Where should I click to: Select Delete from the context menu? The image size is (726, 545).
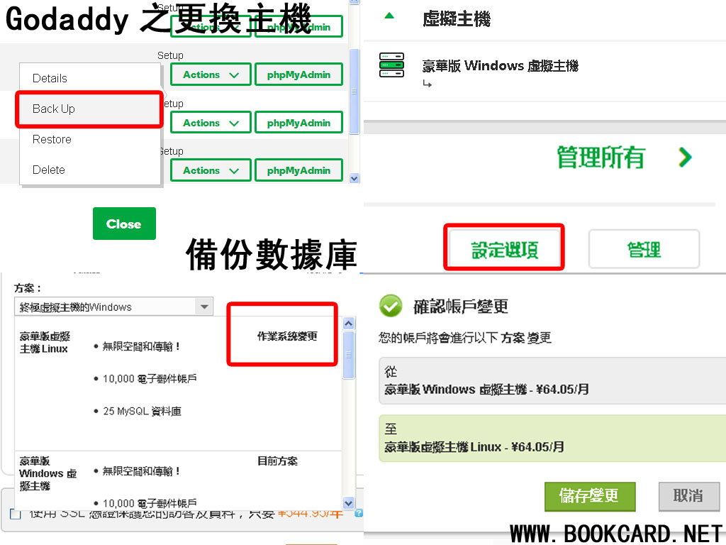(48, 170)
